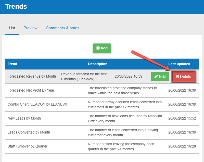Click the Last updated column header
Image resolution: width=204 pixels, height=162 pixels.
(180, 64)
